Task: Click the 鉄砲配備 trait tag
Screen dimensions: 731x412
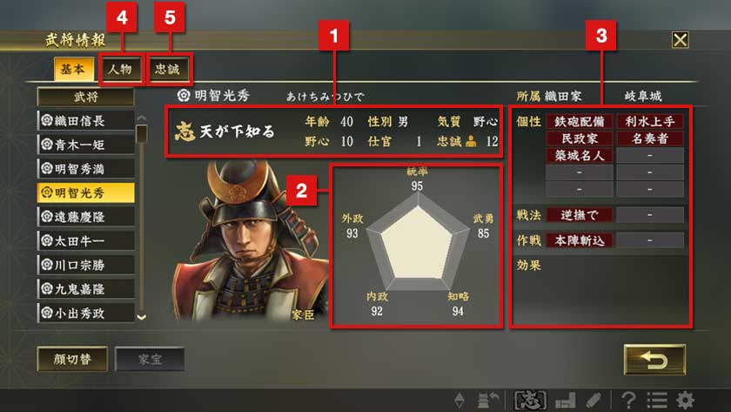Action: (579, 121)
